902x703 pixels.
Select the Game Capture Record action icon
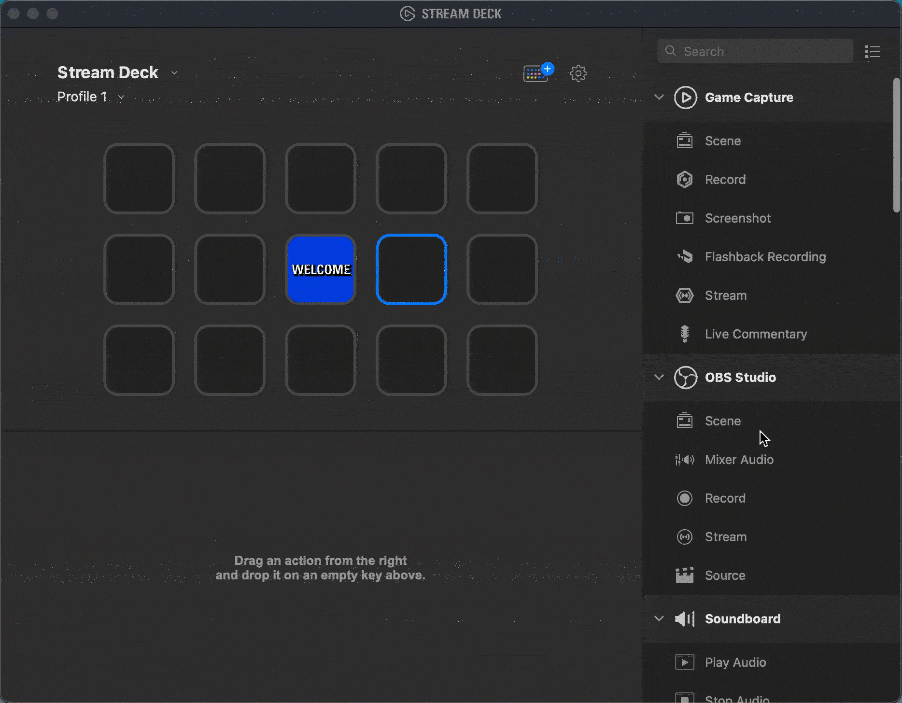click(x=685, y=180)
